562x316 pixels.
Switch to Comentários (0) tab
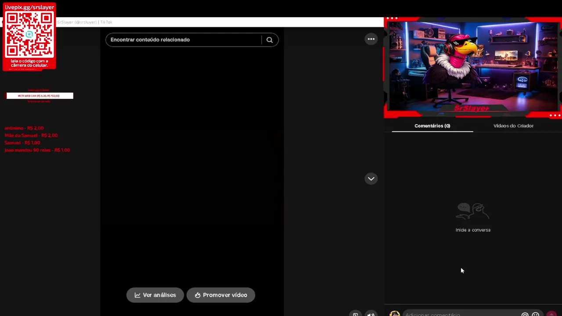click(432, 126)
